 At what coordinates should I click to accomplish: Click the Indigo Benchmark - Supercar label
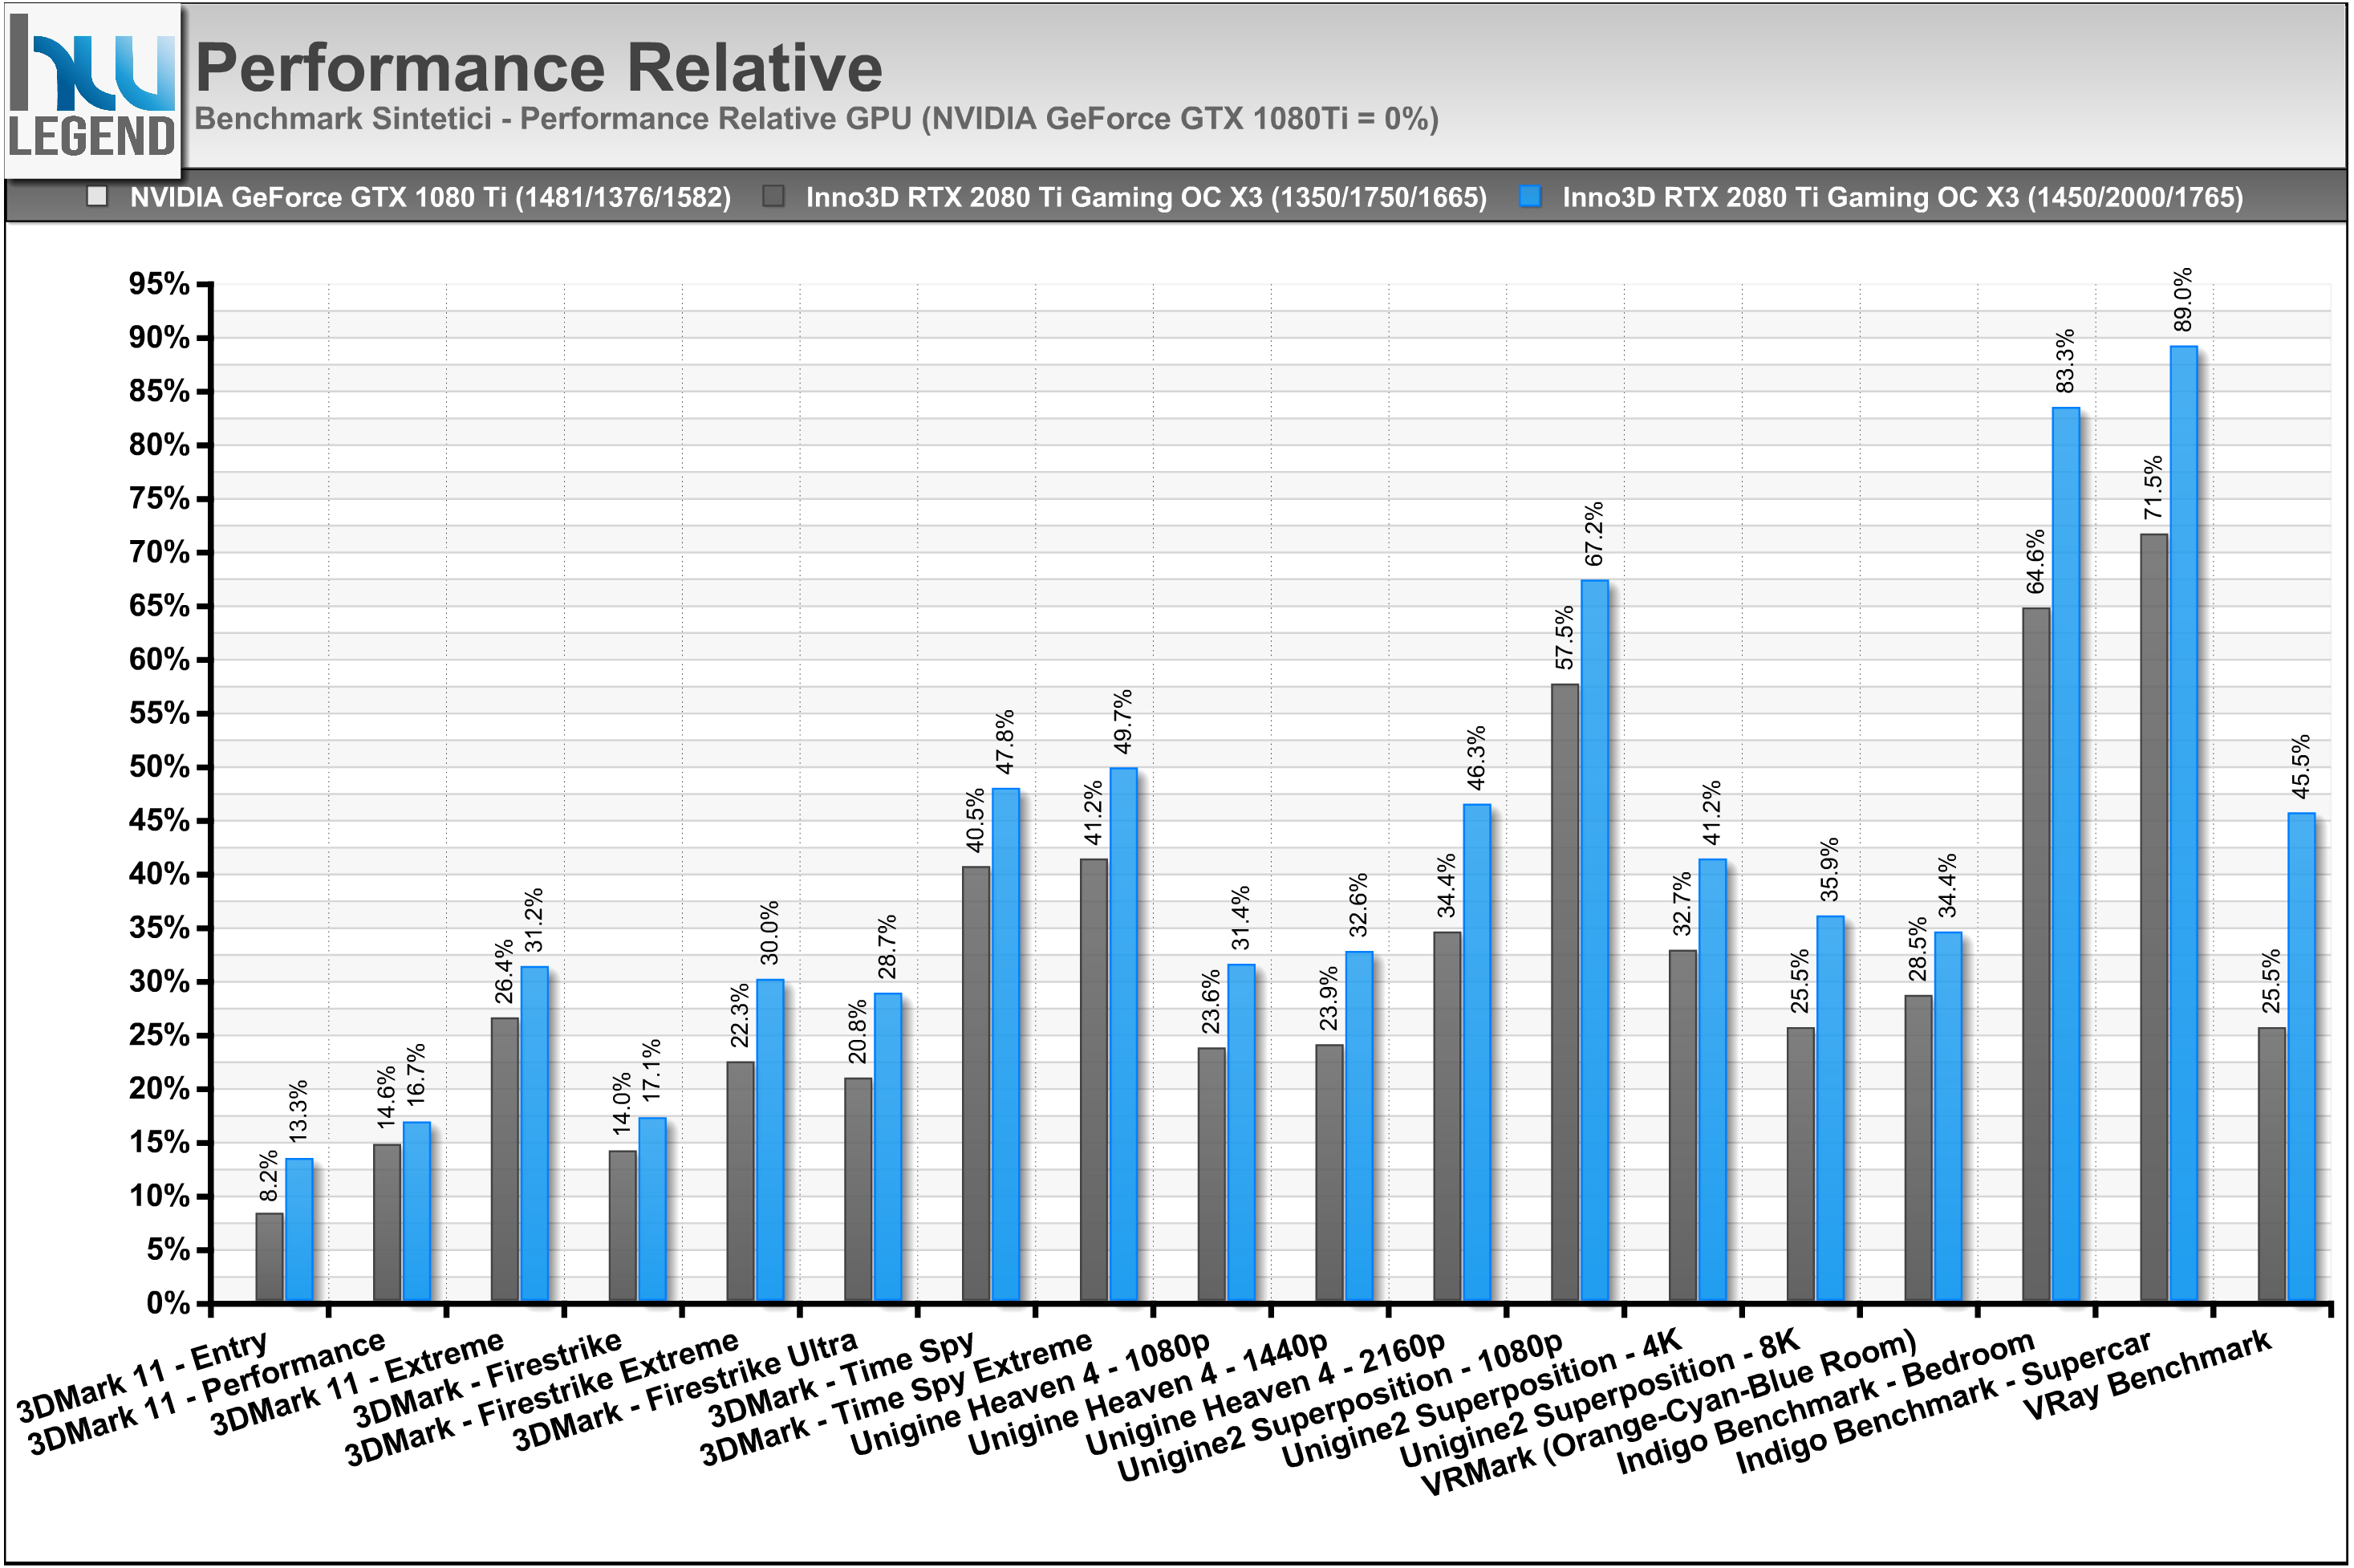(1943, 1402)
